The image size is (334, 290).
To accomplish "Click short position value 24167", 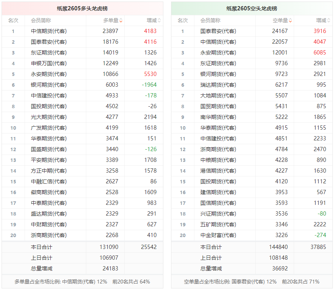I will 280,31.
